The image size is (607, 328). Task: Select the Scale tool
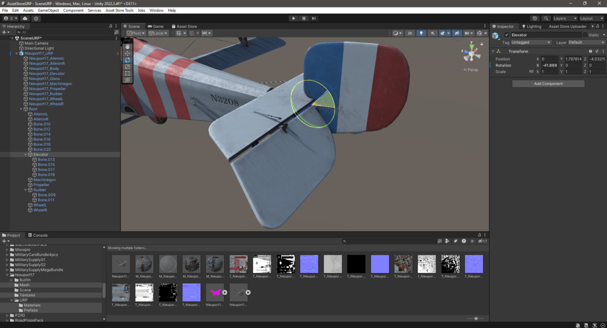point(127,66)
